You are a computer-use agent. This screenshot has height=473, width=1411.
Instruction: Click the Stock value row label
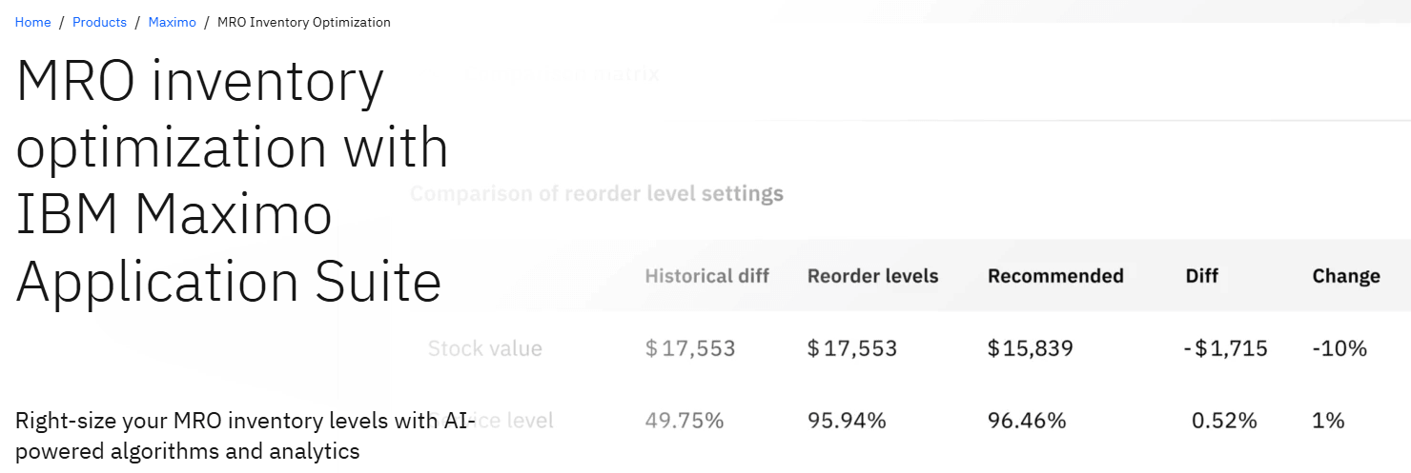coord(485,348)
